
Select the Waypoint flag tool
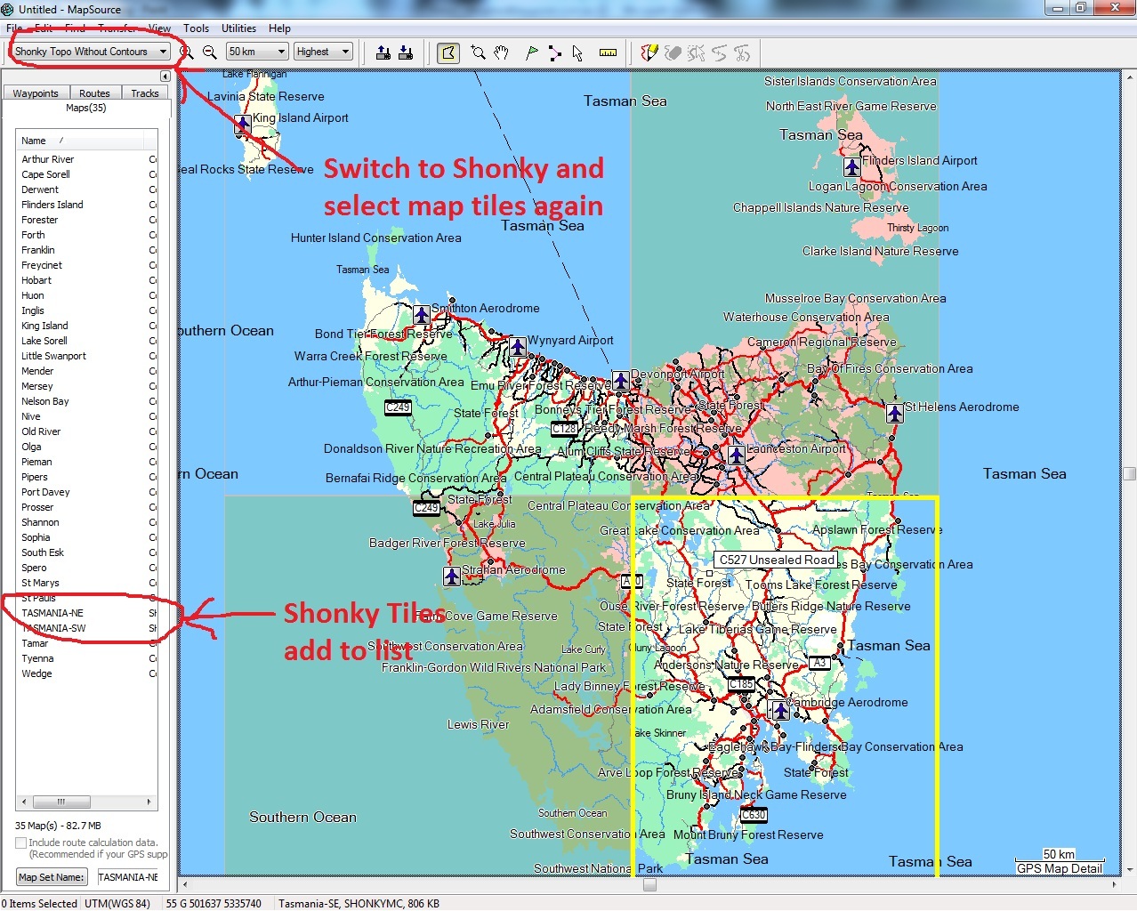point(531,52)
